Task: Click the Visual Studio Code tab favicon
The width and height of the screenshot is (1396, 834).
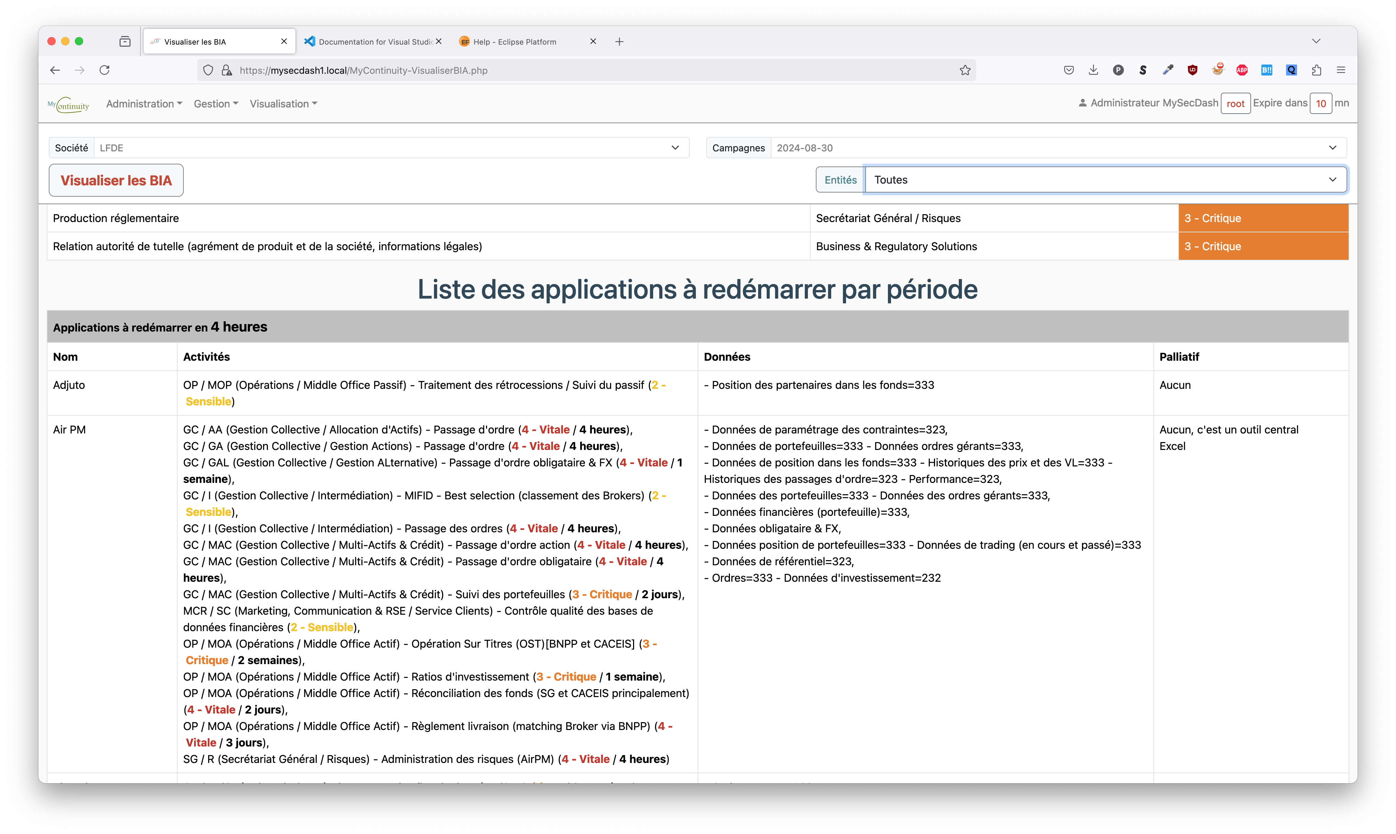Action: [310, 41]
